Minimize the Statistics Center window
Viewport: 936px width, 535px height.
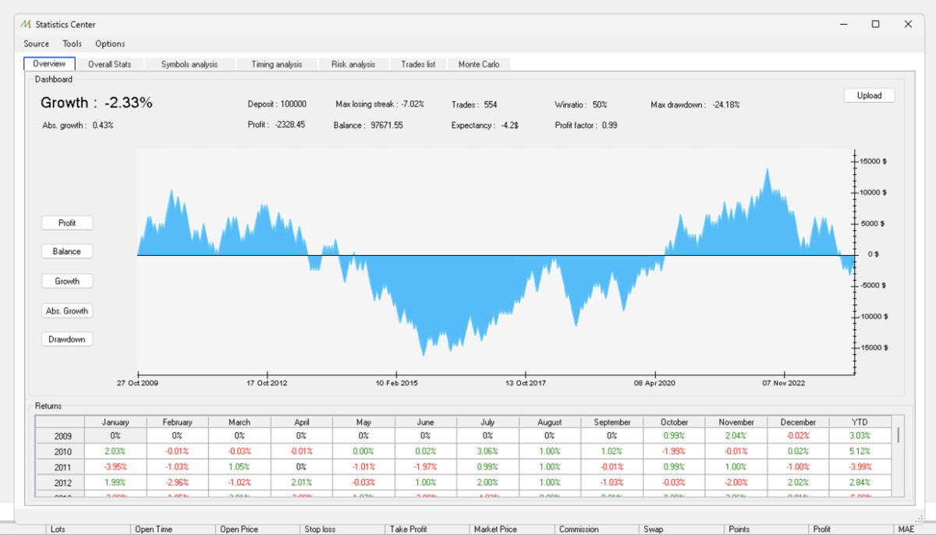843,24
